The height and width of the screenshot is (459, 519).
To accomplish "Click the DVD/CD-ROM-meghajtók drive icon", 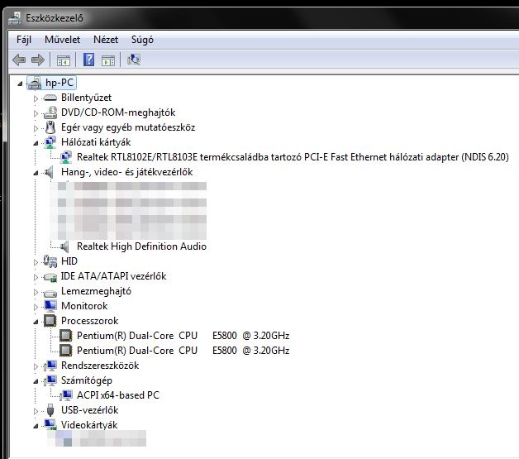I will click(50, 112).
